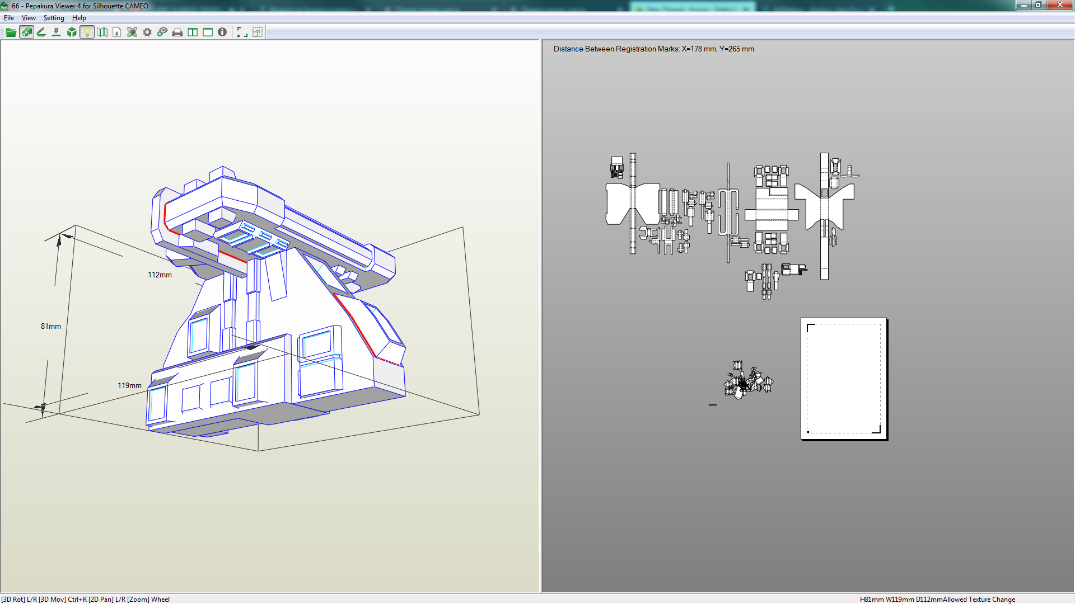Click the Open file folder icon
Screen dimensions: 1075x604
point(11,32)
